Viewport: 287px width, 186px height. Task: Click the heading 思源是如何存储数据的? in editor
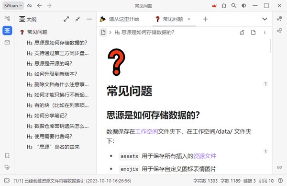153,115
